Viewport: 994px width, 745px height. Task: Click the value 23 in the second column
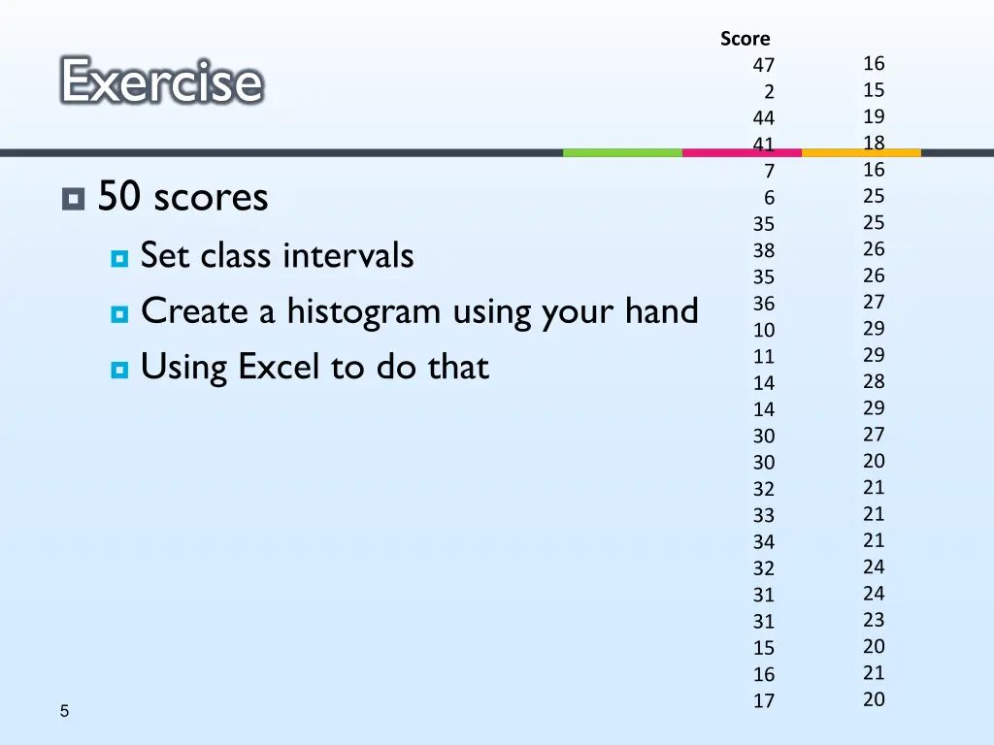(874, 620)
